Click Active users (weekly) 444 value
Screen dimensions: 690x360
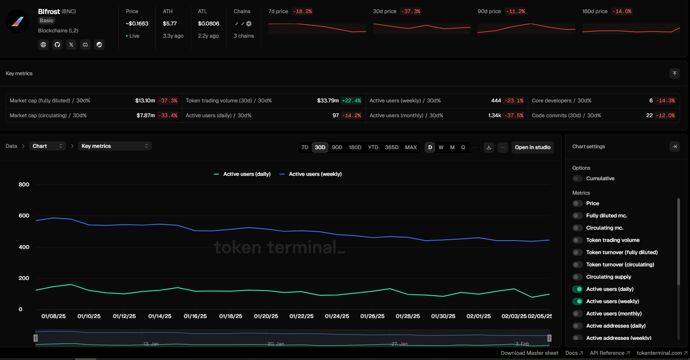496,101
